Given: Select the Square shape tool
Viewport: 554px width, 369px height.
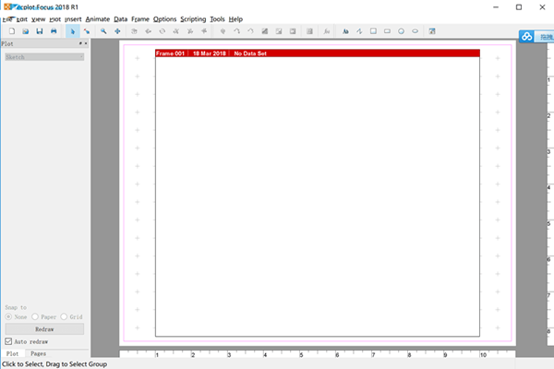Looking at the screenshot, I should [373, 31].
